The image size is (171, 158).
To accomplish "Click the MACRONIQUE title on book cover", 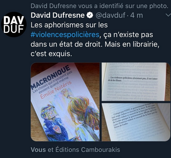I will pos(50,77).
